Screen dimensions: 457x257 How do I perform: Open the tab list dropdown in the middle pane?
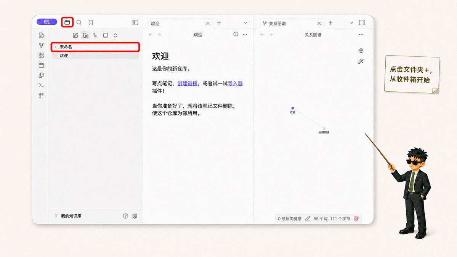tap(245, 23)
